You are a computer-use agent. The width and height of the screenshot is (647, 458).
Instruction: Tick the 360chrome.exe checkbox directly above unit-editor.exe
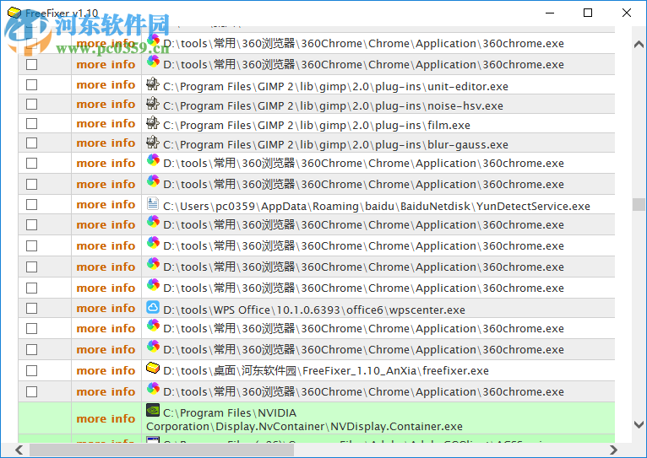tap(32, 65)
